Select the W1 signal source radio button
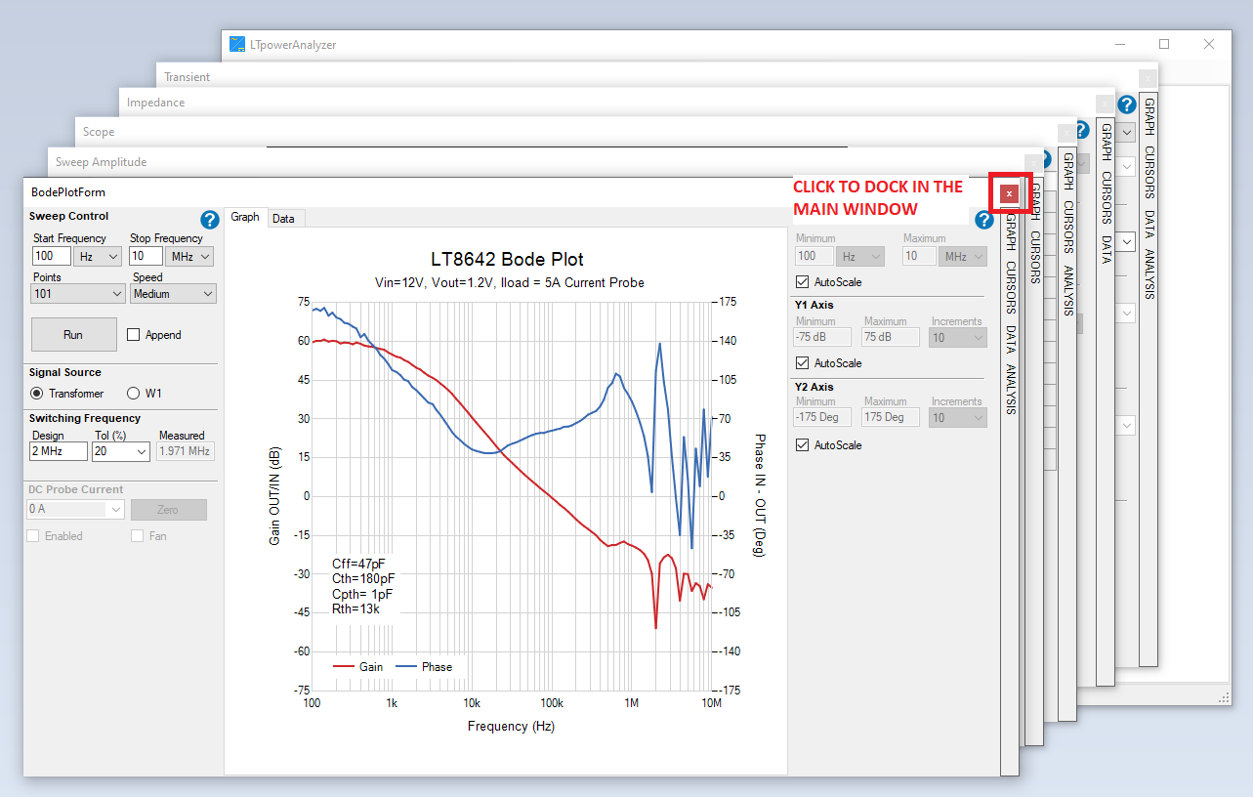This screenshot has height=797, width=1253. pyautogui.click(x=133, y=393)
